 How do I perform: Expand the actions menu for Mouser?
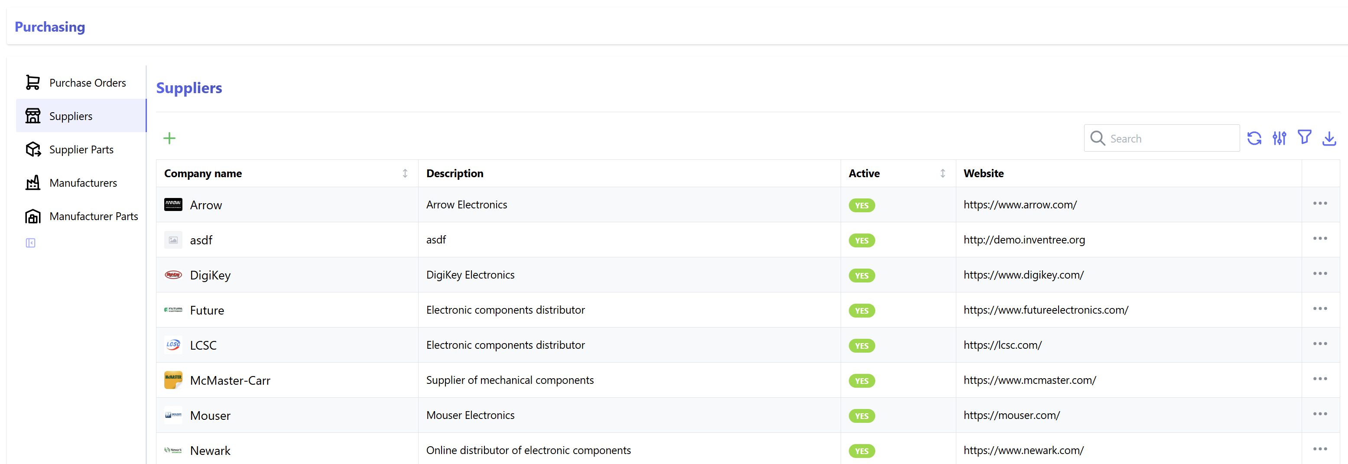[x=1320, y=414]
